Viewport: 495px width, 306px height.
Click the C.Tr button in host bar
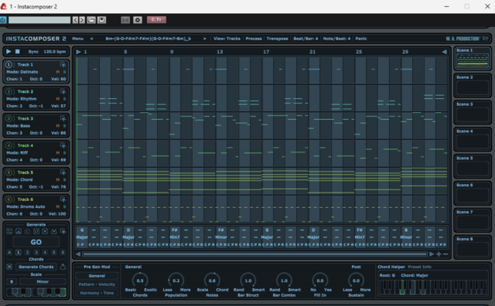(x=156, y=19)
